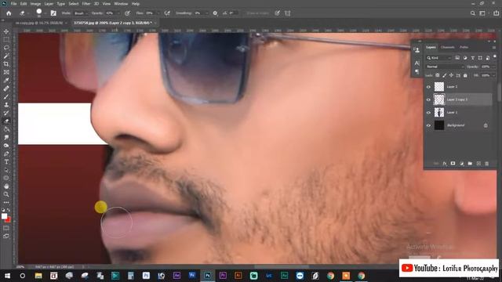
Task: Toggle lock position in Layers panel
Action: coord(451,75)
